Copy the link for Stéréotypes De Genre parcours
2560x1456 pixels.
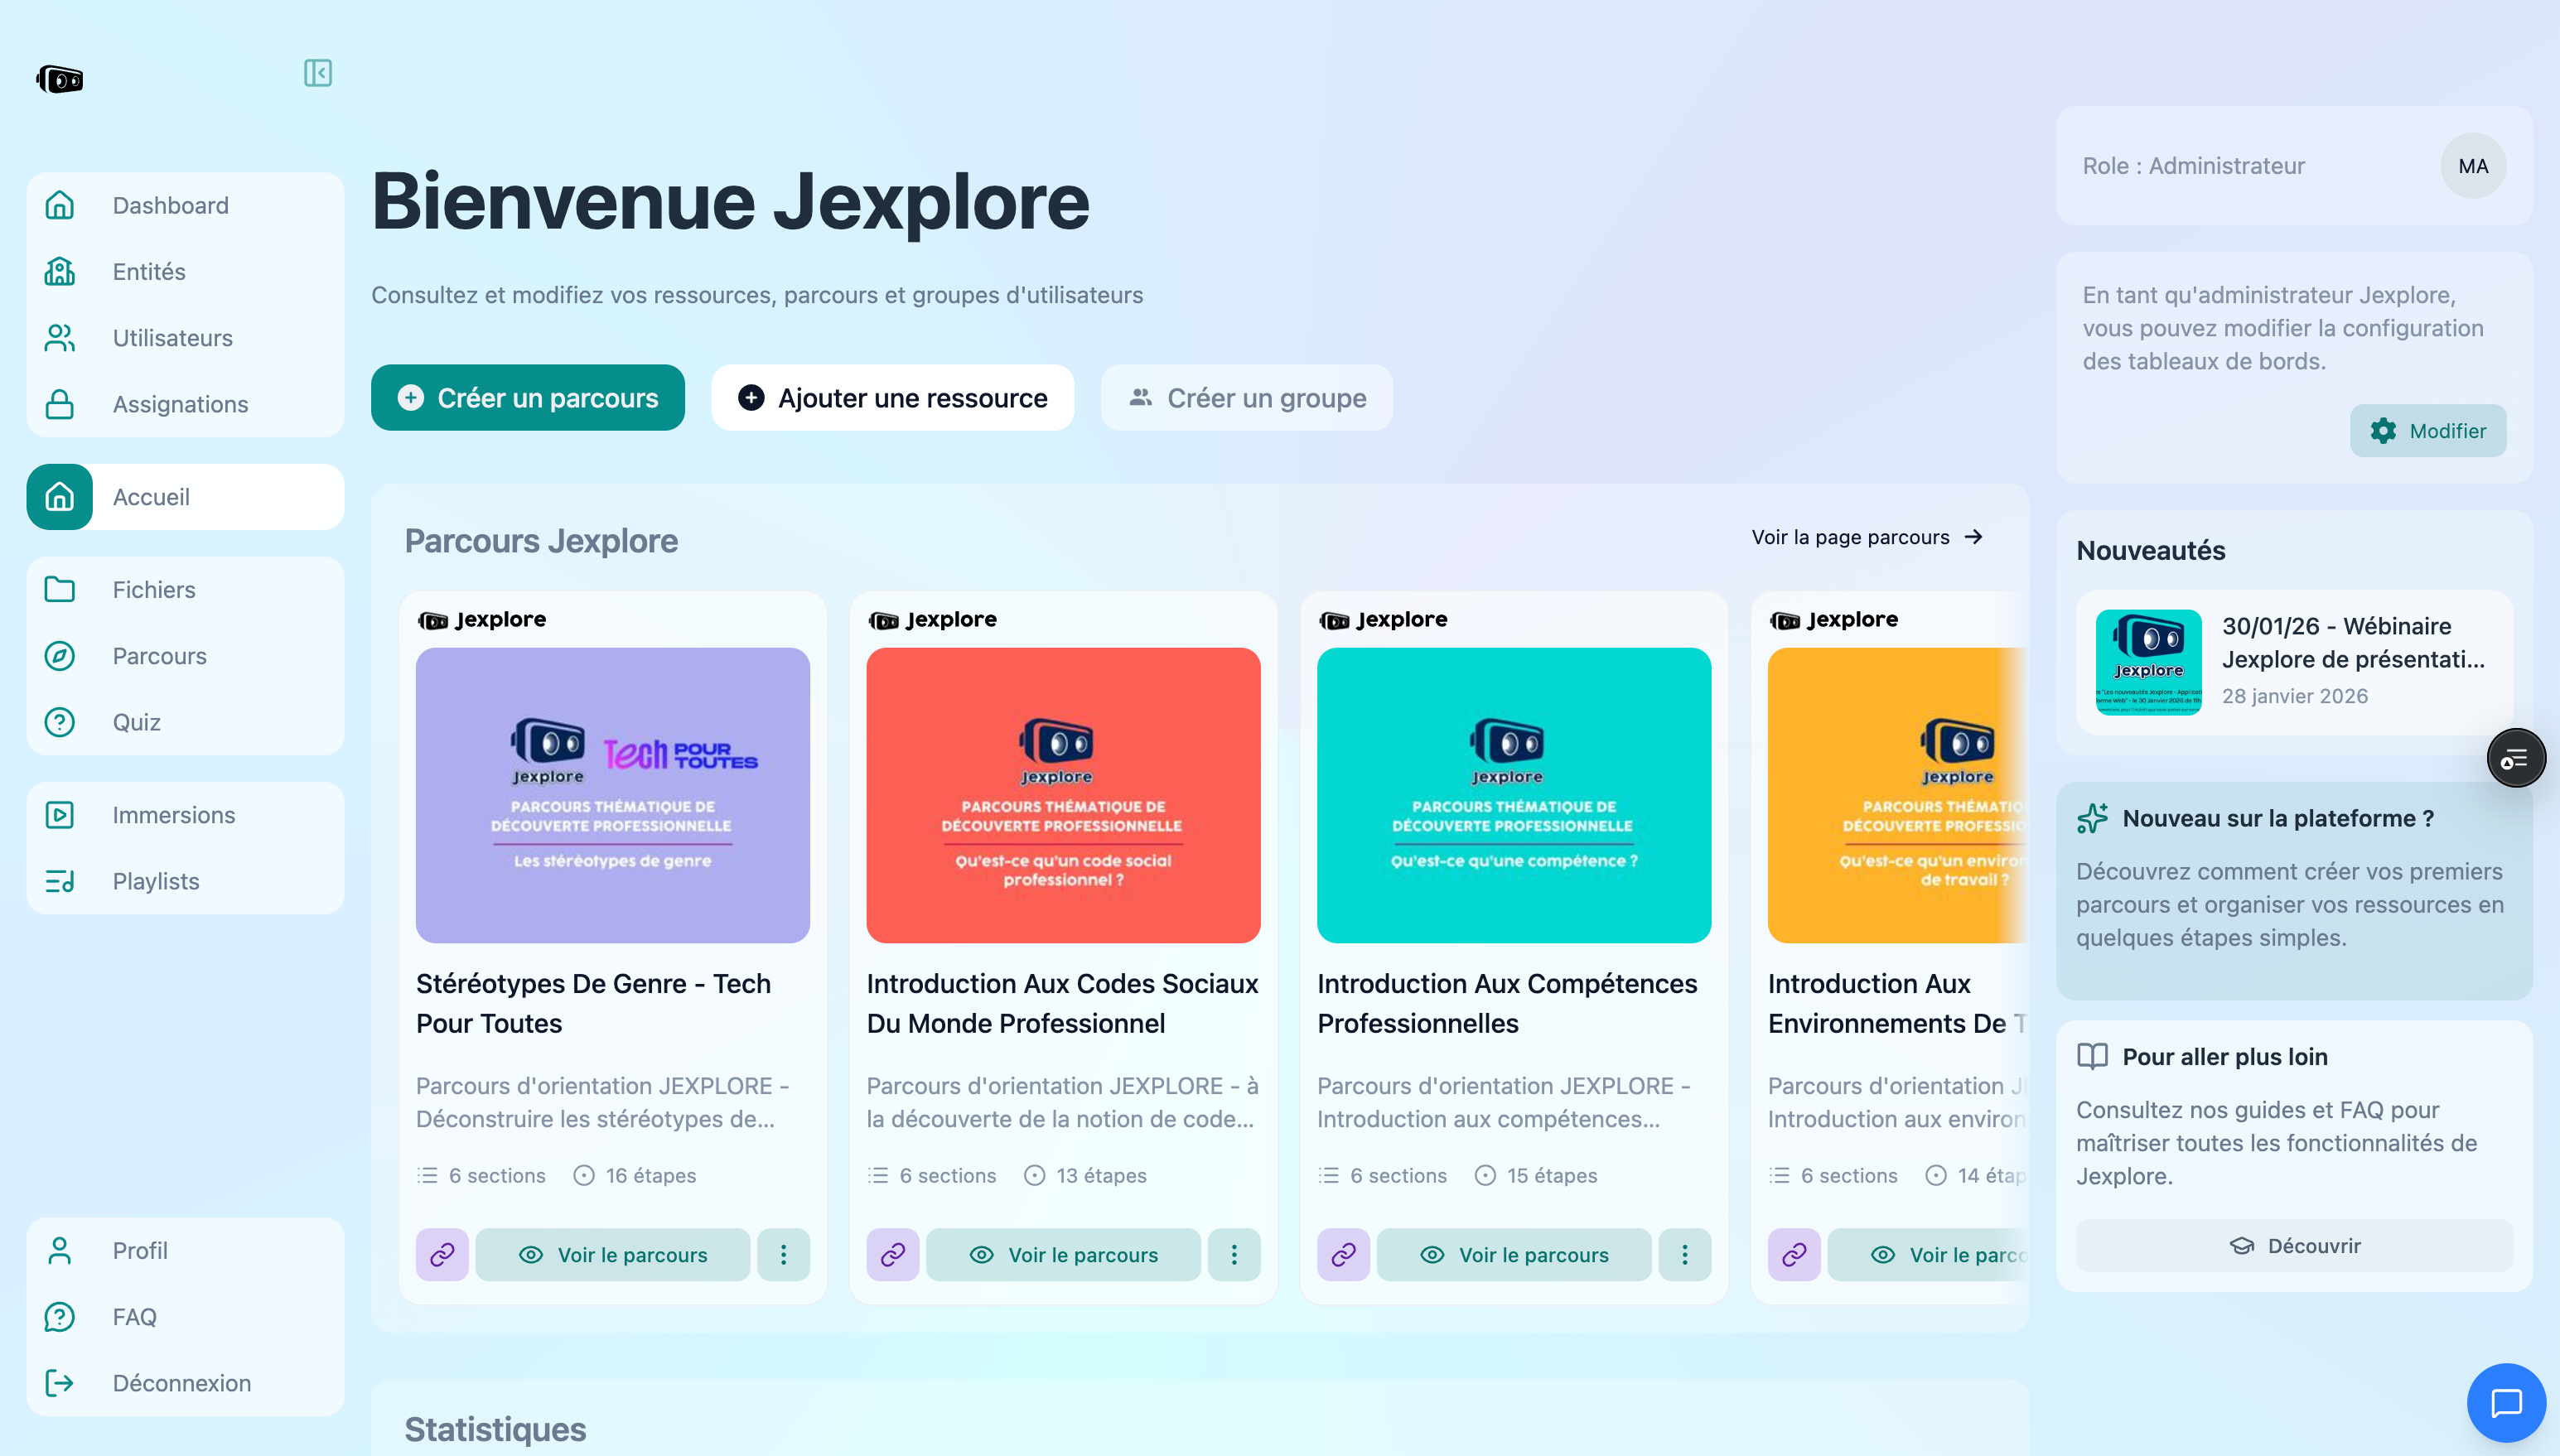click(x=441, y=1254)
